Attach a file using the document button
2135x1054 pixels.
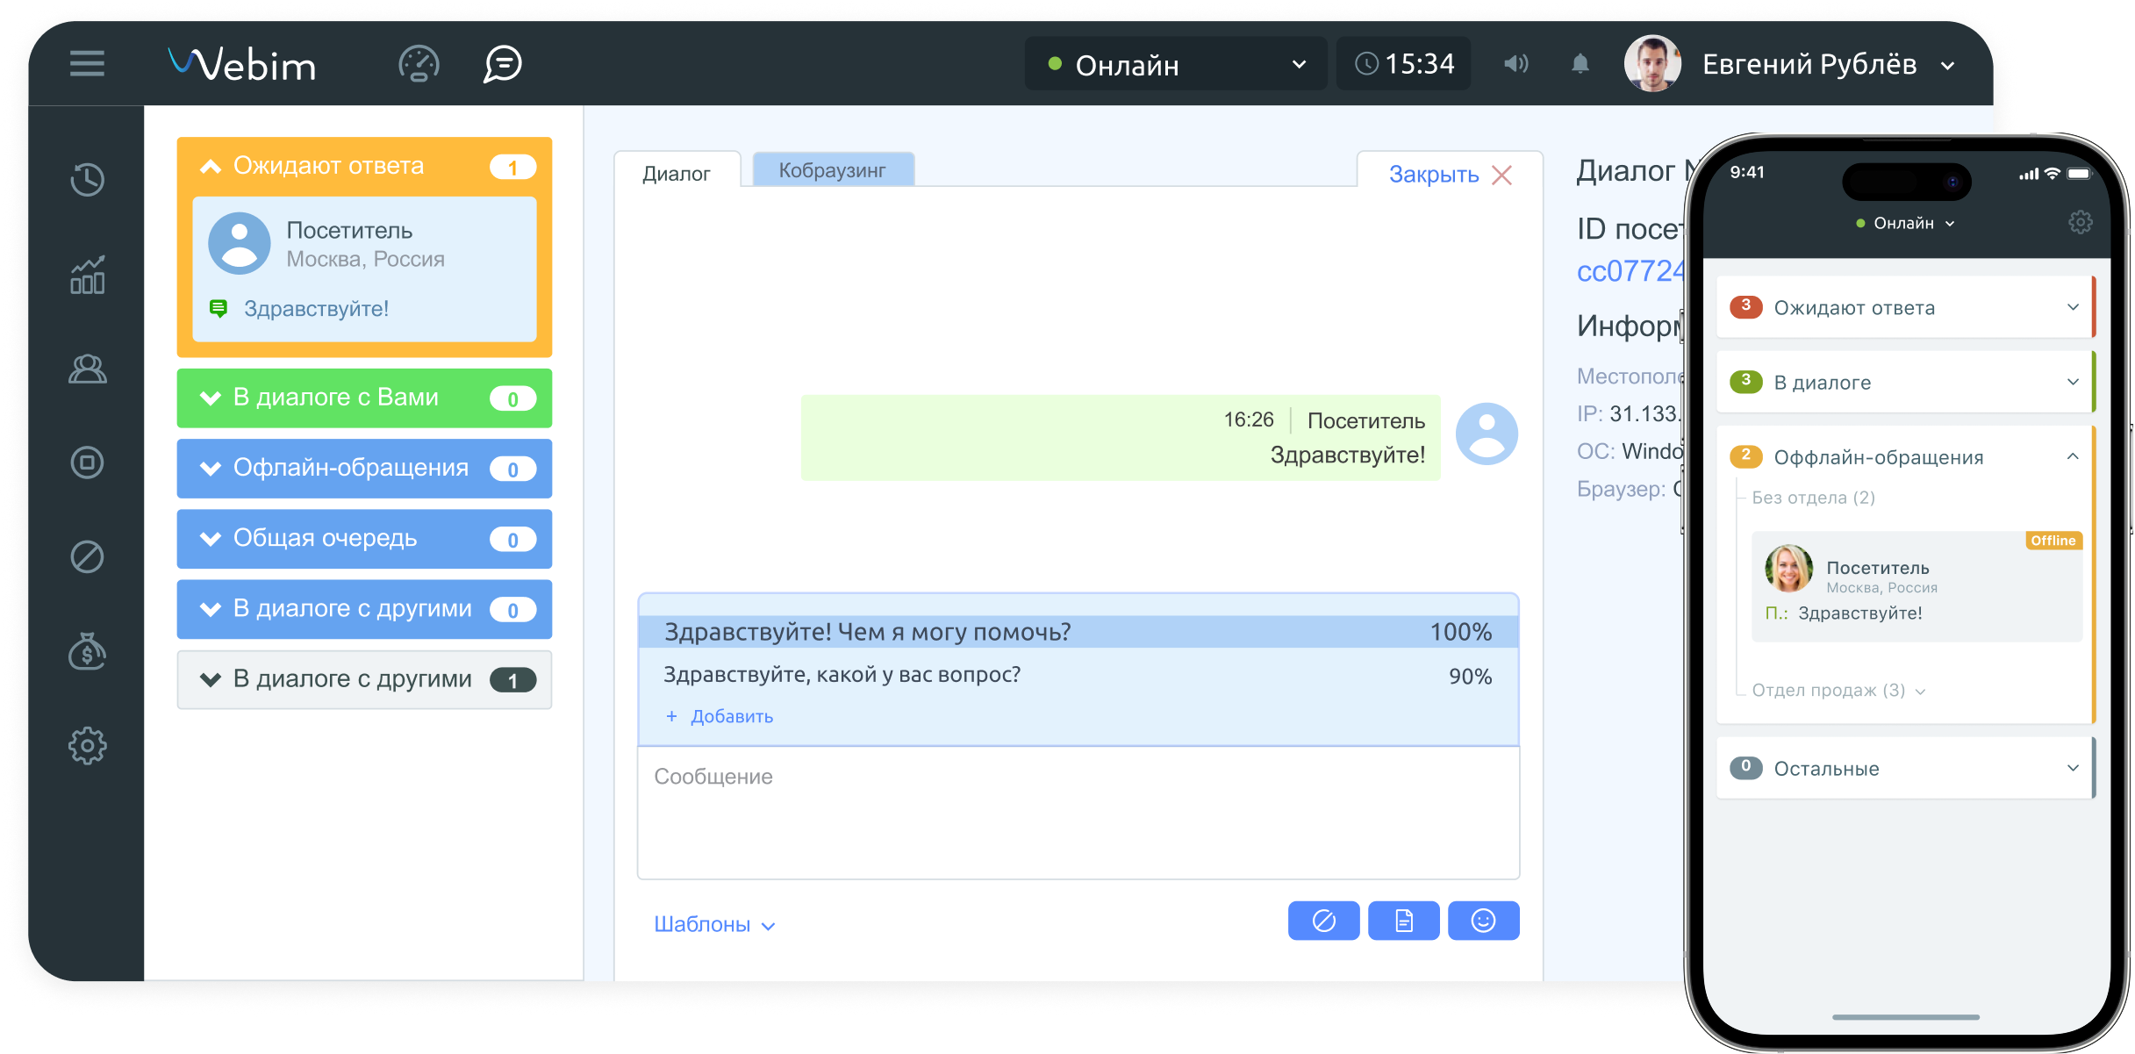1403,921
